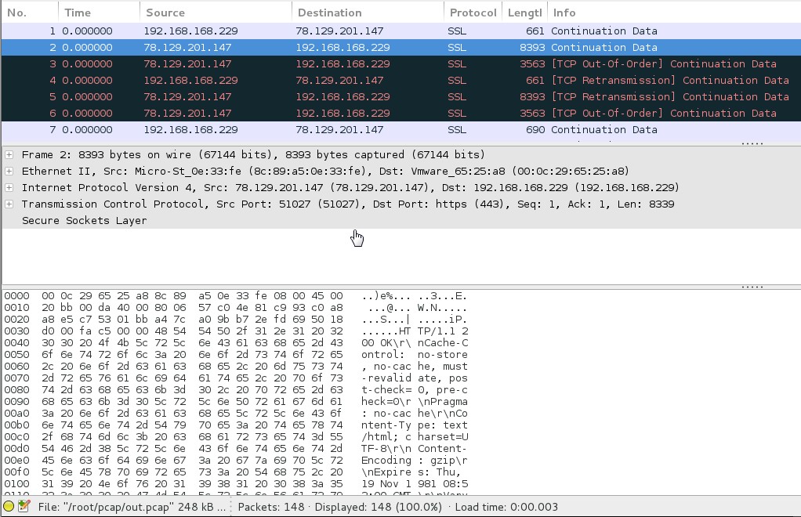Click hex dump row at offset 0020
This screenshot has height=517, width=801.
pyautogui.click(x=235, y=320)
